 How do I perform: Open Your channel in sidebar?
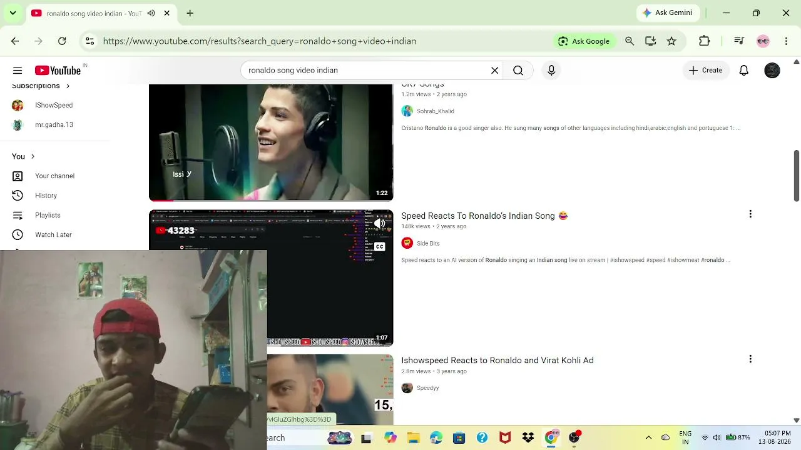54,176
